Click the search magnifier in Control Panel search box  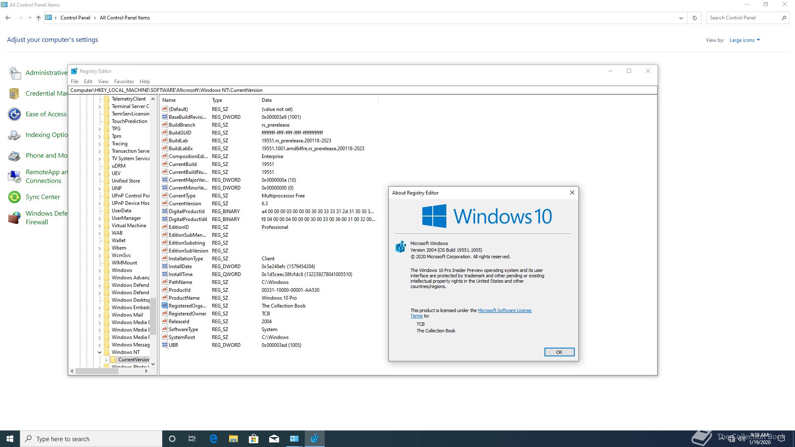point(784,18)
